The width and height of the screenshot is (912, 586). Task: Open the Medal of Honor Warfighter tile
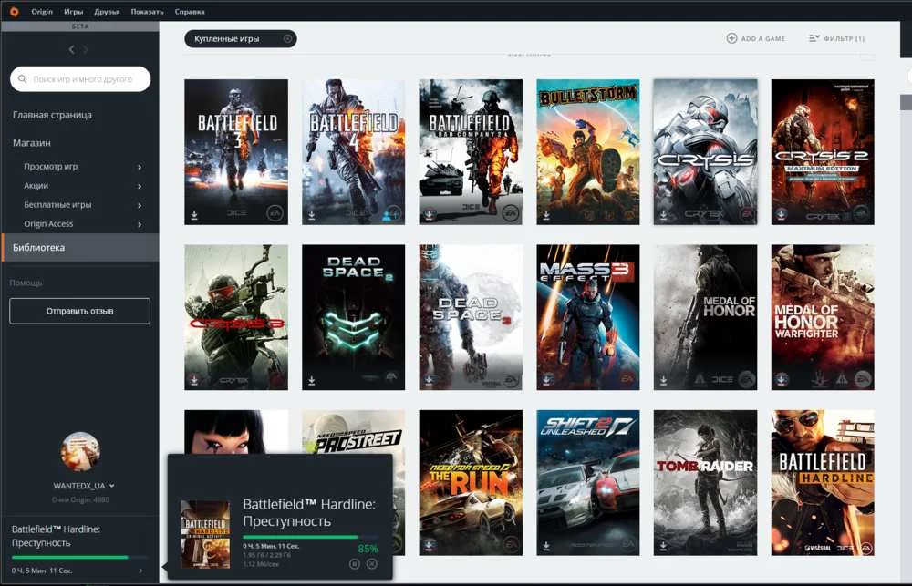point(823,317)
